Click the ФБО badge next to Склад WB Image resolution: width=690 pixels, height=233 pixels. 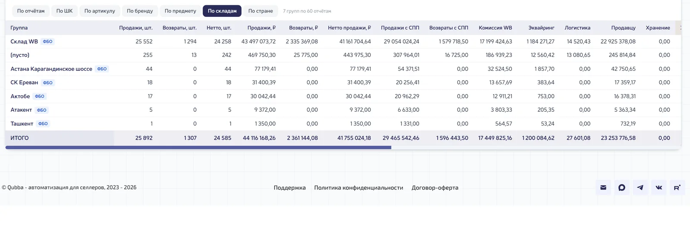[47, 41]
